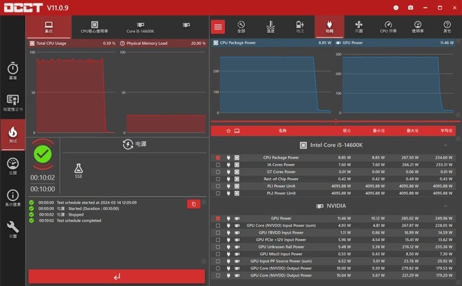The height and width of the screenshot is (286, 462).
Task: Open the 稳定性证书 certificate sidebar icon
Action: (x=13, y=103)
